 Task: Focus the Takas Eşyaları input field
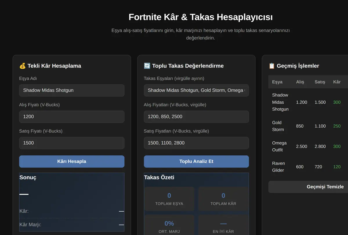[196, 90]
